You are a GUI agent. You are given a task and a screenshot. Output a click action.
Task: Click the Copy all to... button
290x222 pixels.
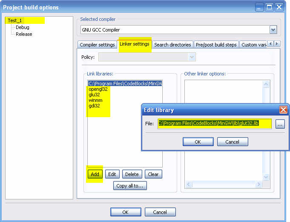130,186
